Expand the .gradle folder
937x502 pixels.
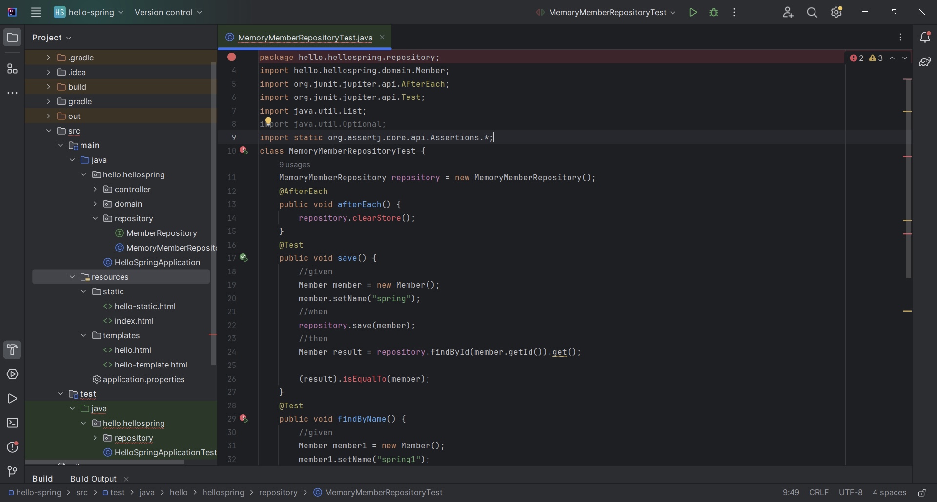(x=48, y=58)
